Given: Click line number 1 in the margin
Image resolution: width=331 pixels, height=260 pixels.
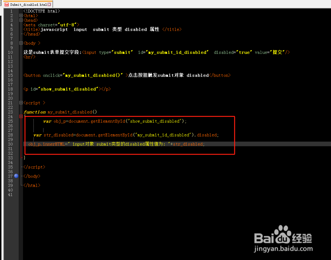Looking at the screenshot, I should tap(11, 11).
